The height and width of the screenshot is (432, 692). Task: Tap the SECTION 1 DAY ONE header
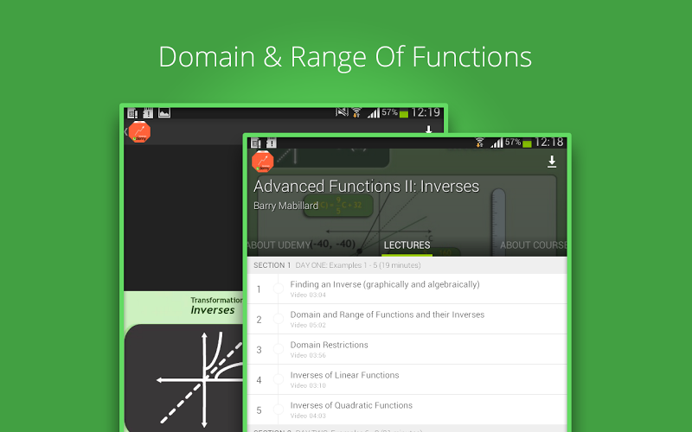407,265
